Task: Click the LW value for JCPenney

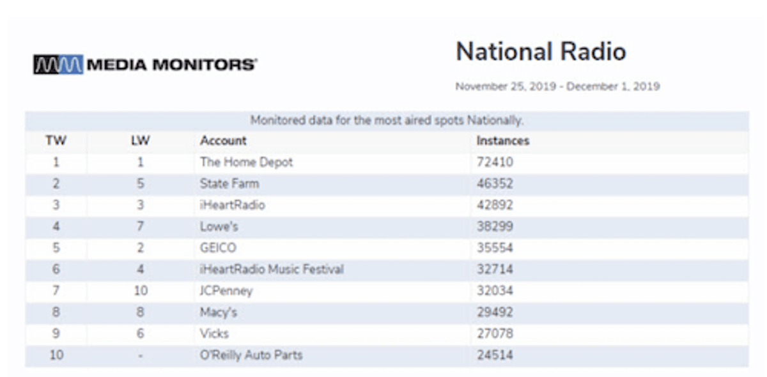Action: [140, 291]
